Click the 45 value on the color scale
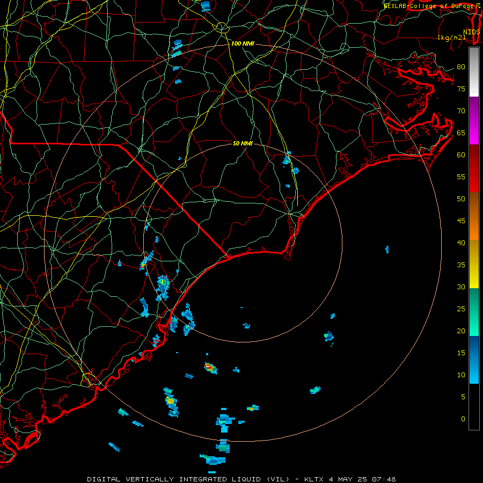This screenshot has height=483, width=483. (461, 221)
